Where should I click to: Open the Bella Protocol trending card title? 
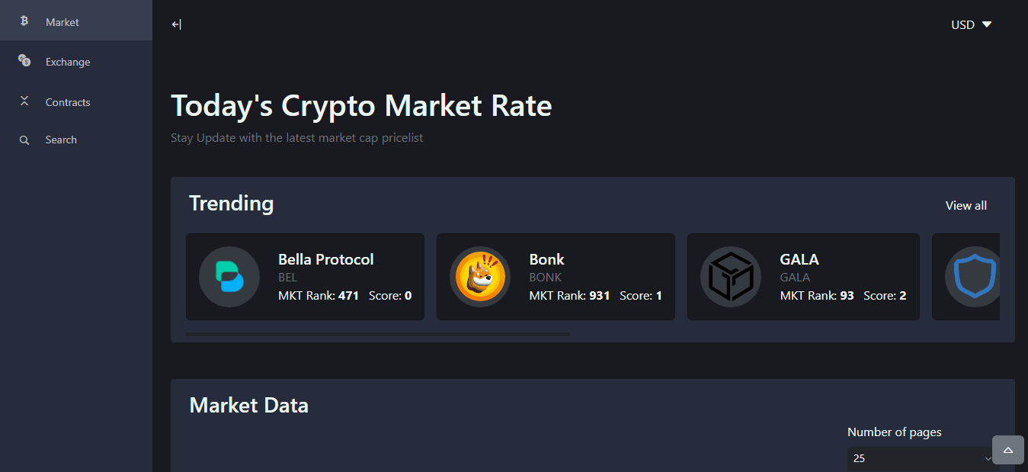click(x=326, y=259)
